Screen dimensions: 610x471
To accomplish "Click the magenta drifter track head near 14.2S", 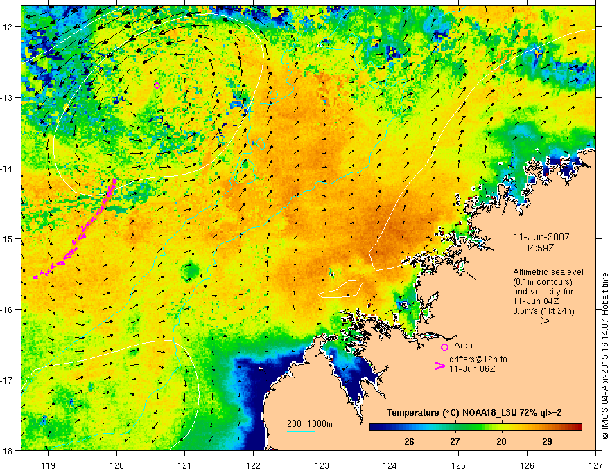I will coord(114,180).
